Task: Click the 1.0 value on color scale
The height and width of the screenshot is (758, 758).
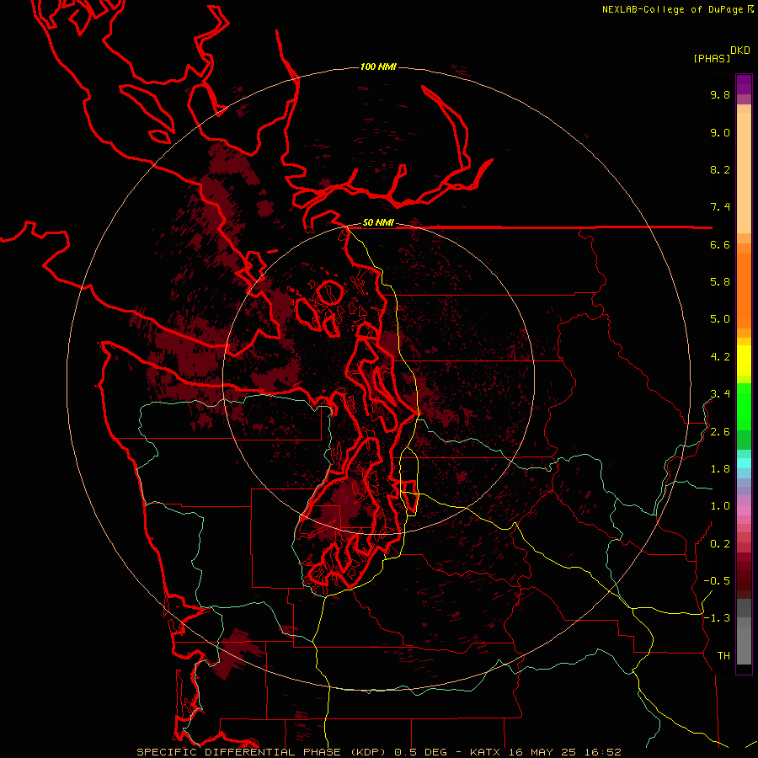Action: tap(720, 506)
